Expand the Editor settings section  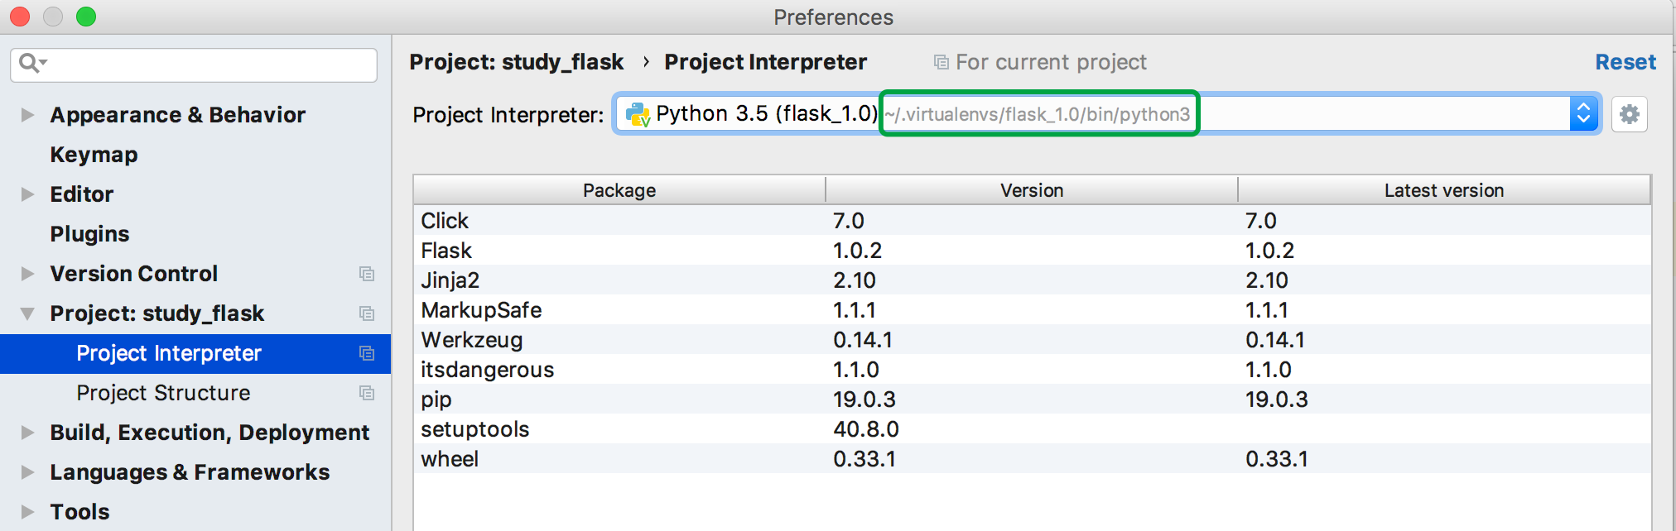pos(27,194)
